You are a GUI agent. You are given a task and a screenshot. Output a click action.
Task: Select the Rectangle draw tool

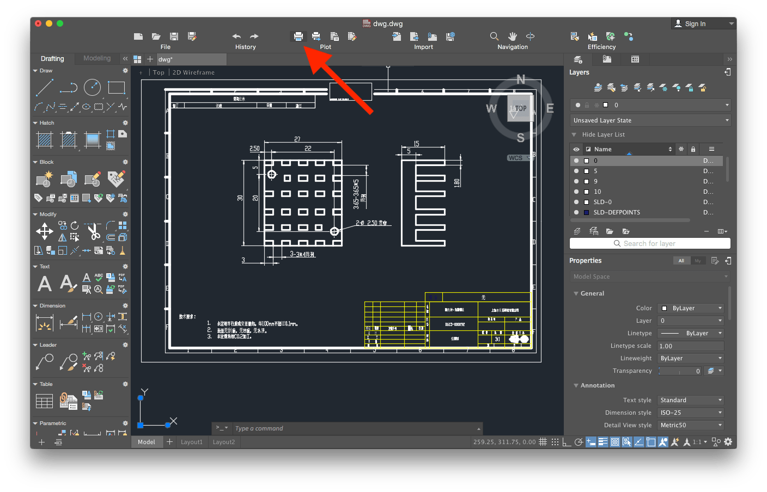(x=116, y=87)
